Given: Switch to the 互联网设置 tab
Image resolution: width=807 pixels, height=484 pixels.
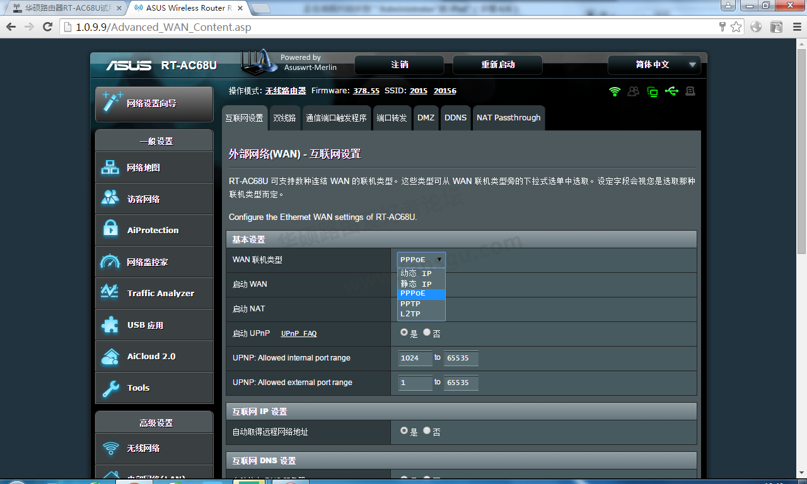Looking at the screenshot, I should tap(244, 118).
